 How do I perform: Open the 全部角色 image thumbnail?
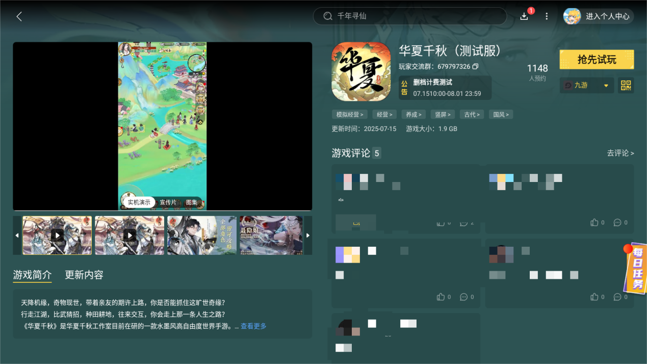pos(202,235)
